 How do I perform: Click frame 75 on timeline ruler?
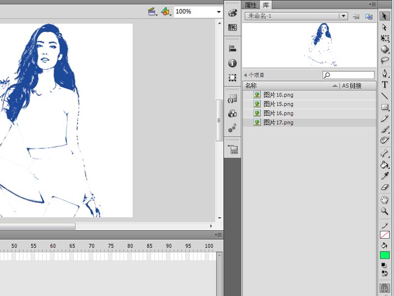click(x=111, y=246)
